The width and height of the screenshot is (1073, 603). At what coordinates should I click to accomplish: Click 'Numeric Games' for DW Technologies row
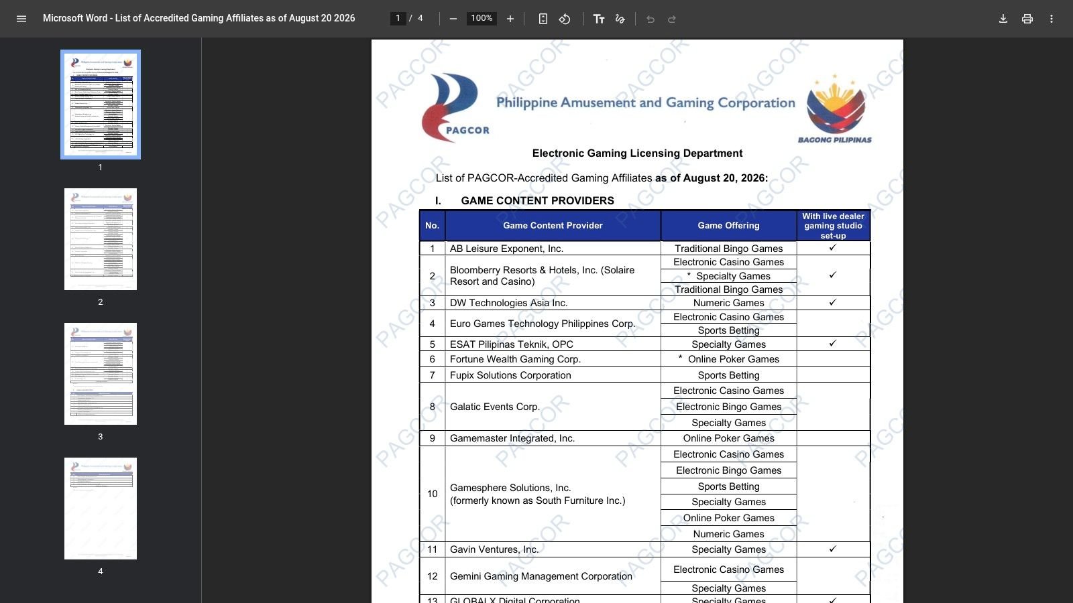coord(729,303)
